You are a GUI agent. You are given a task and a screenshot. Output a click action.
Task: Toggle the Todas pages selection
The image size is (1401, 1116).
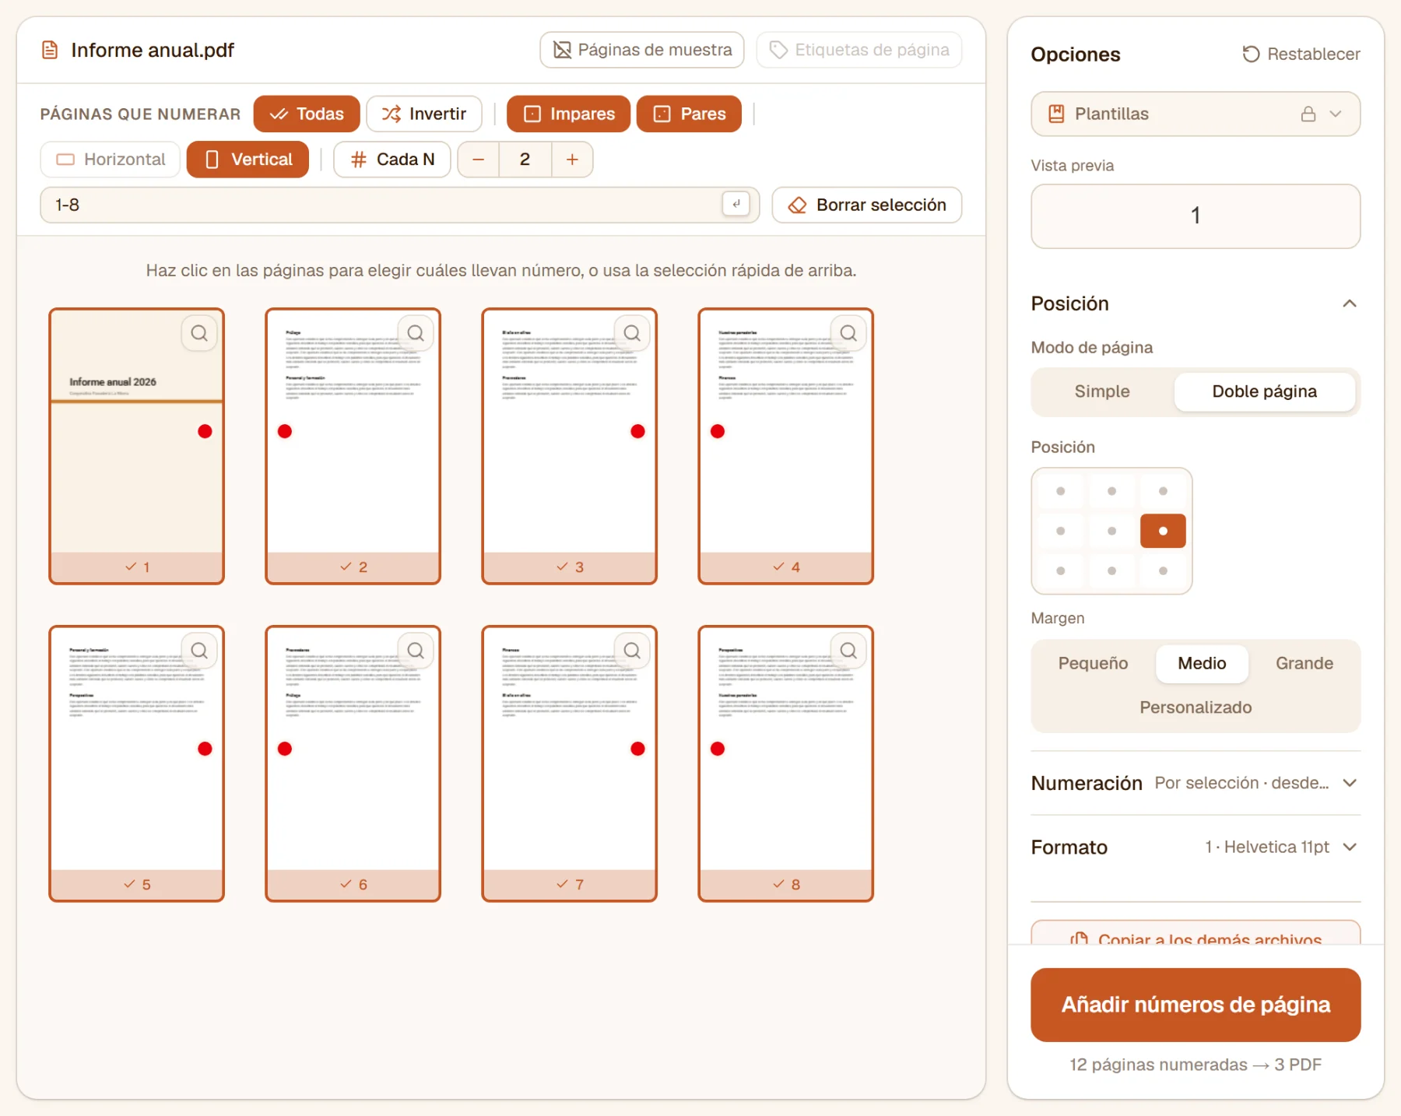pos(307,114)
